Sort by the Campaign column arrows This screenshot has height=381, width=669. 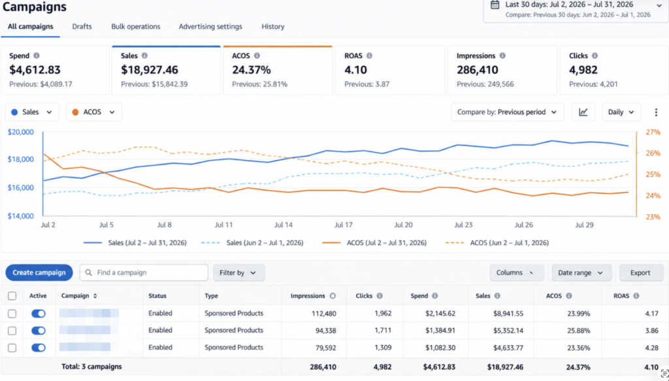click(95, 296)
